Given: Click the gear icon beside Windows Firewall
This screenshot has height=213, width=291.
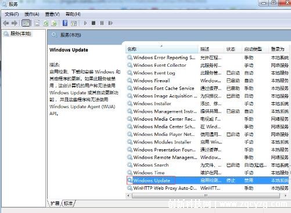Looking at the screenshot, I should (x=130, y=81).
